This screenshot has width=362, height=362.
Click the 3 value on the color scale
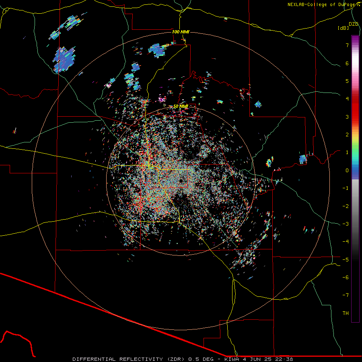click(x=347, y=117)
